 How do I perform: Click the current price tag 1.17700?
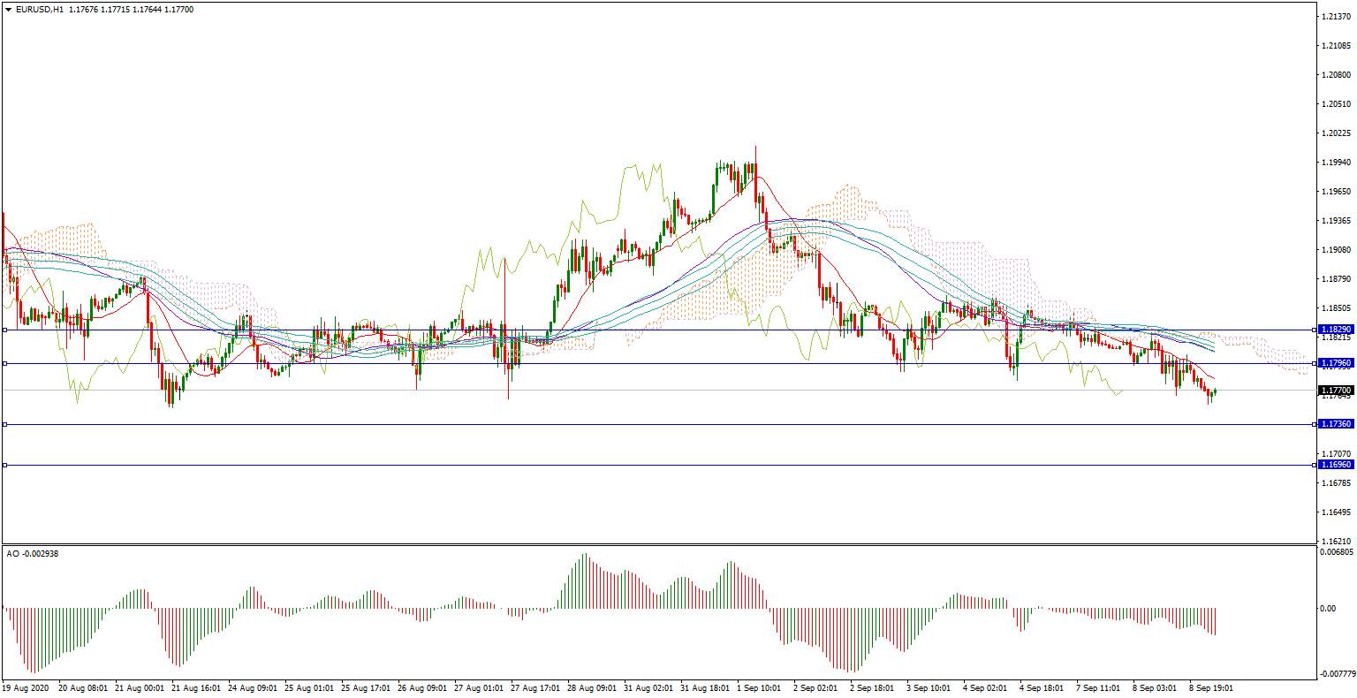(1336, 390)
